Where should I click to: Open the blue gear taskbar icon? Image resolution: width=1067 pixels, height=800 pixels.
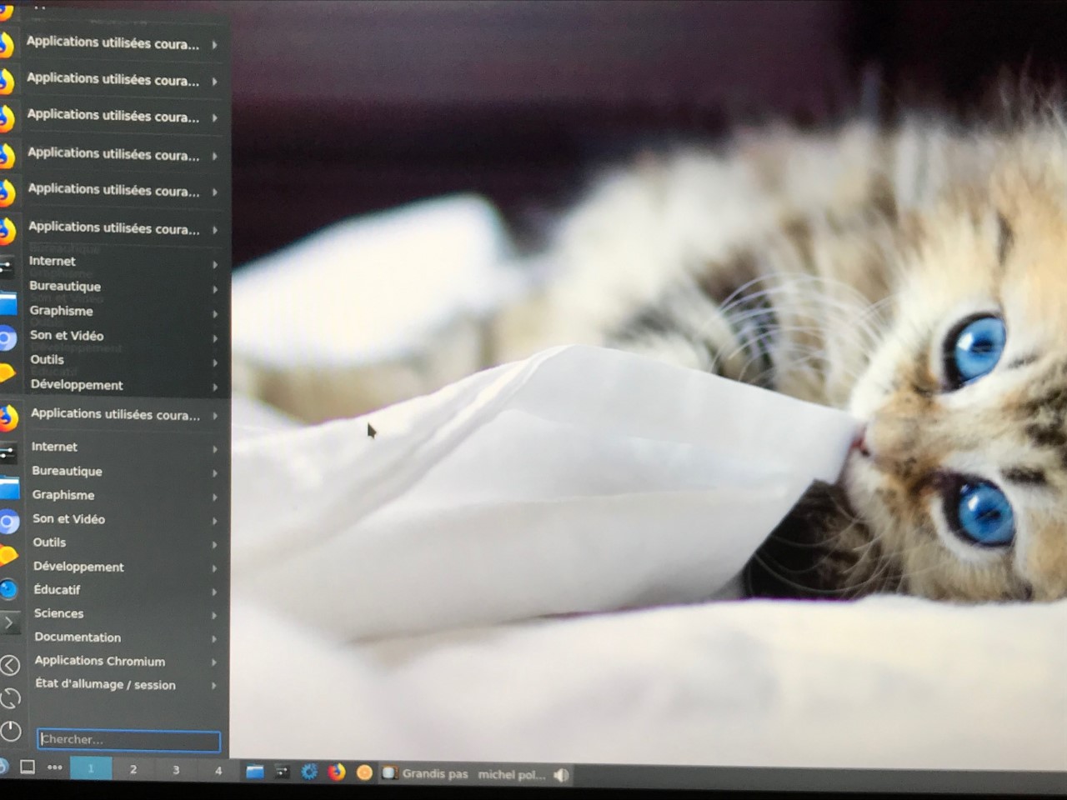click(309, 772)
